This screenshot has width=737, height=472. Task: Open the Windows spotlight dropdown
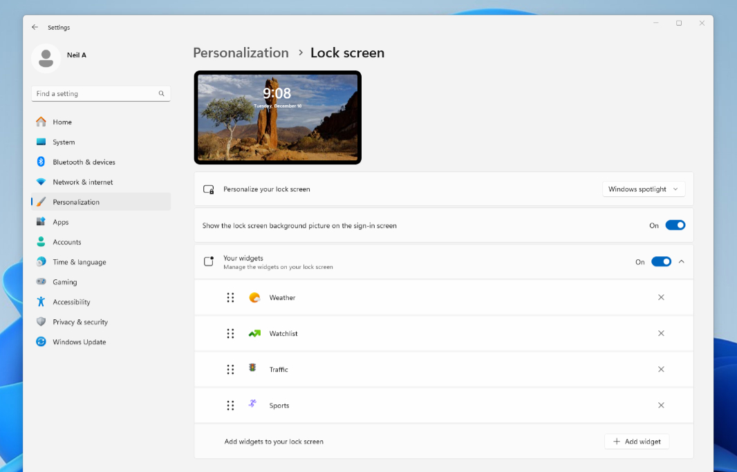tap(643, 189)
